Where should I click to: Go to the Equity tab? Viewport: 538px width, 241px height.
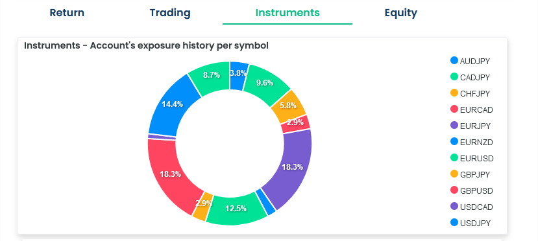click(401, 13)
